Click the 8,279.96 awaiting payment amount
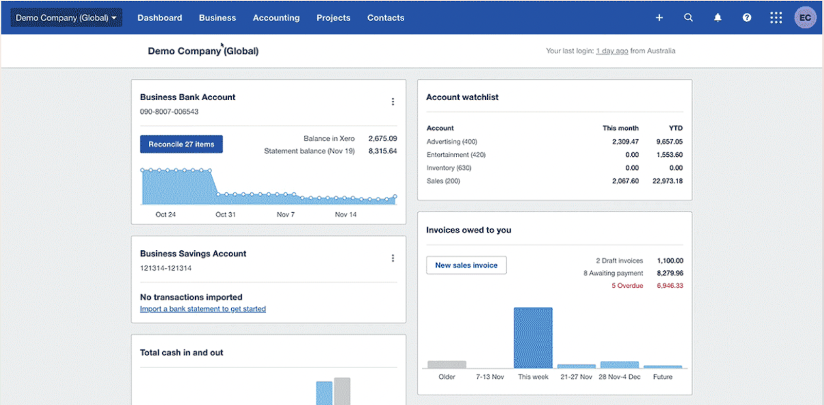 [x=670, y=273]
